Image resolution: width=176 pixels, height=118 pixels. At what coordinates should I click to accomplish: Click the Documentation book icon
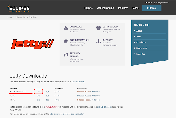(66, 41)
